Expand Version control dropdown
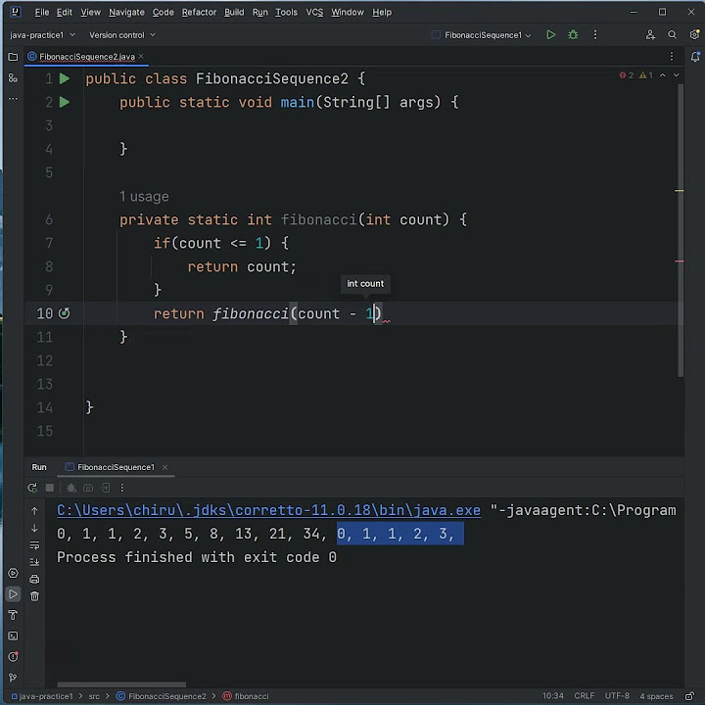Screen dimensions: 705x705 coord(122,35)
